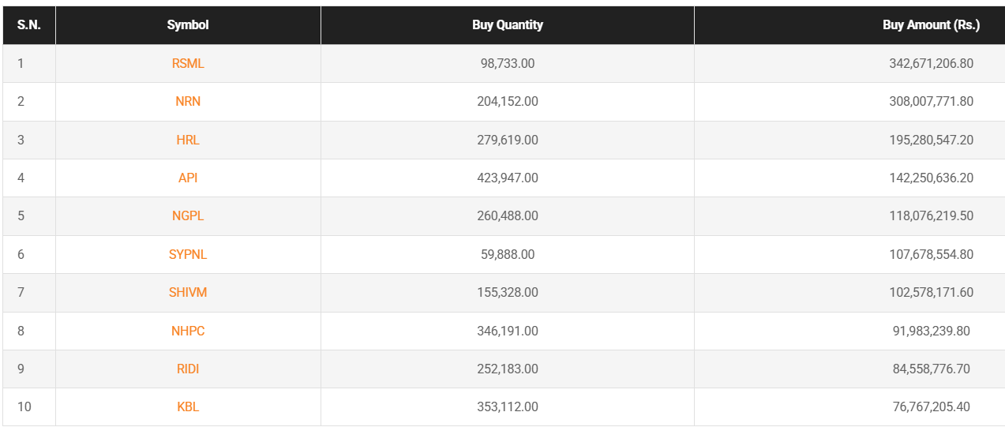Click the Symbol column header
The image size is (1005, 427).
point(188,25)
